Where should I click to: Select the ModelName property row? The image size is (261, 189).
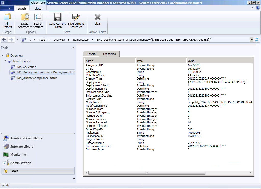[x=168, y=102]
